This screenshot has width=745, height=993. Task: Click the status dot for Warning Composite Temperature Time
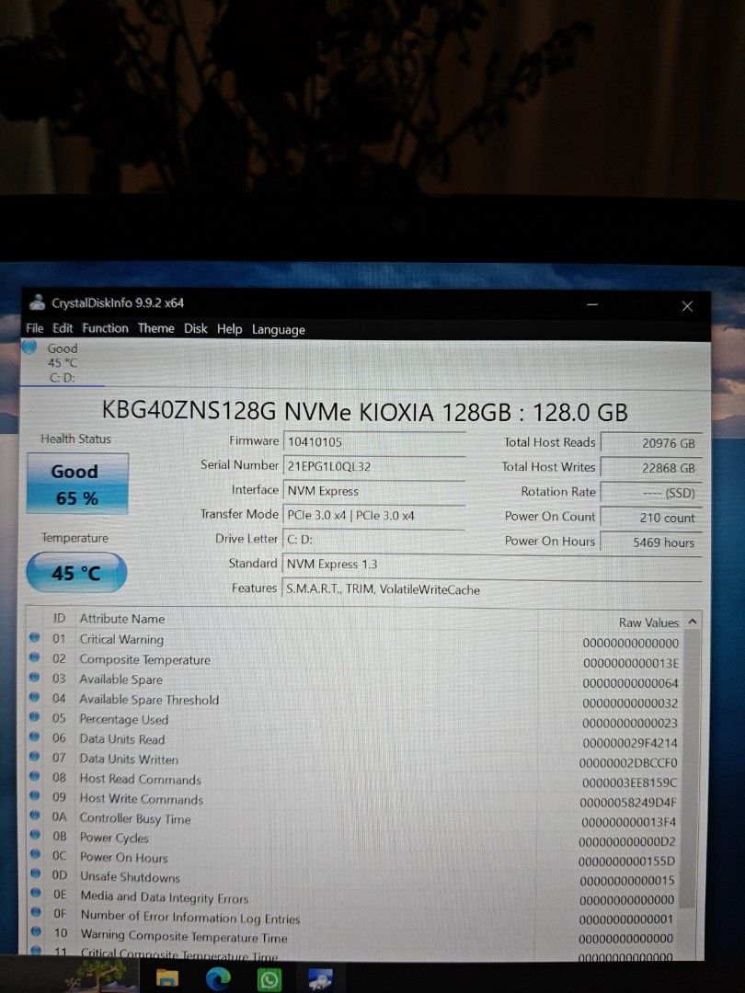36,931
